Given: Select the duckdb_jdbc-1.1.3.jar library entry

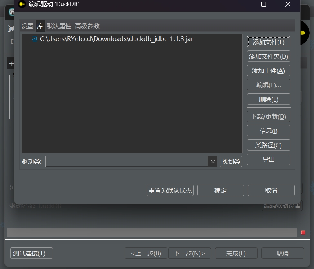Looking at the screenshot, I should tap(116, 39).
